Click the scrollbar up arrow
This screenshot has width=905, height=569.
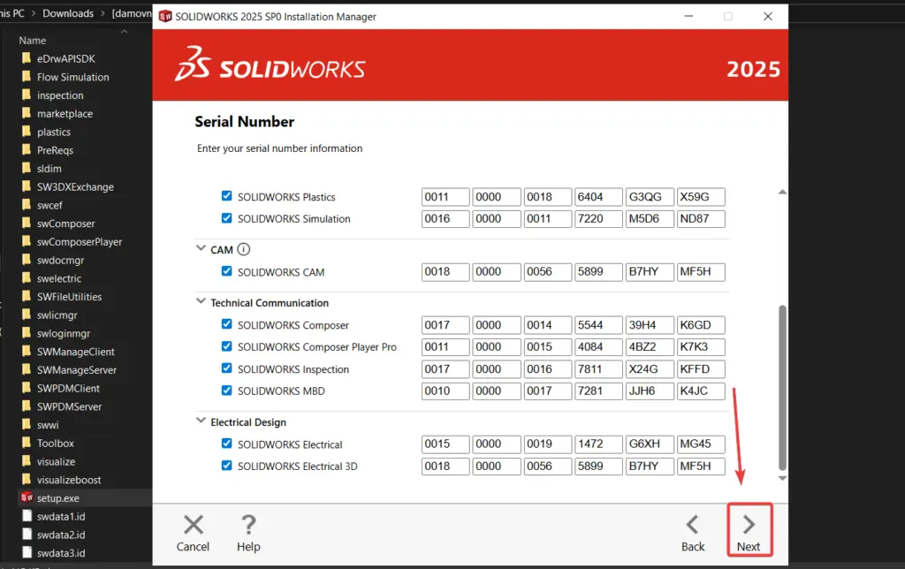(x=782, y=192)
